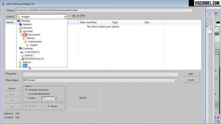Select Use image's own gamma
The image size is (221, 124).
click(x=26, y=90)
